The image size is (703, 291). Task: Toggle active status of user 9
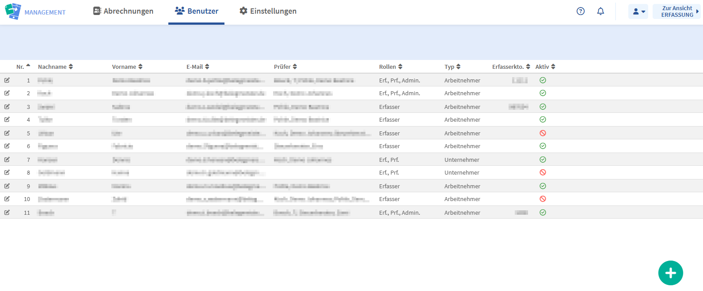click(x=543, y=186)
